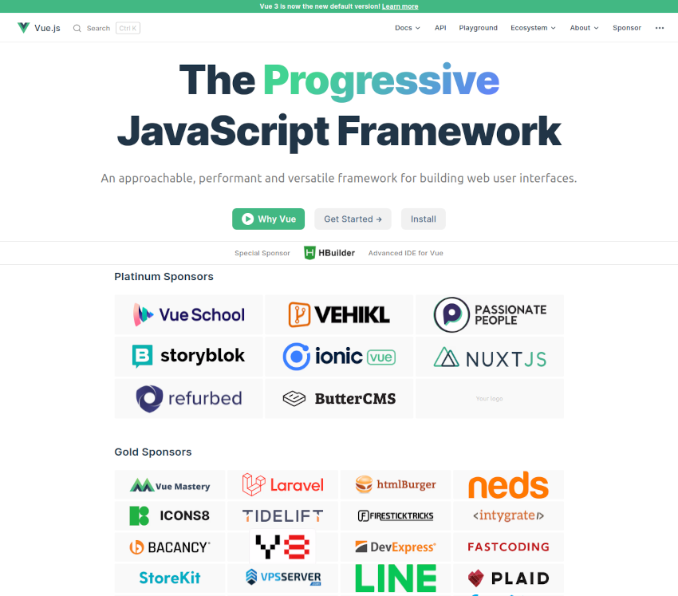Open ButterCMS sponsor logo

[x=339, y=398]
